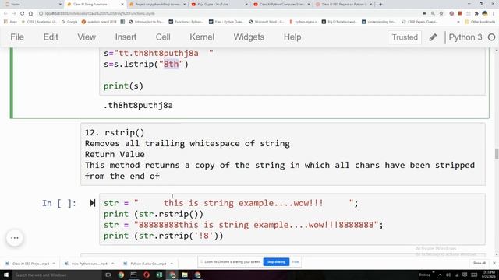Click the three-dots floating button
The height and width of the screenshot is (280, 499).
[15, 237]
